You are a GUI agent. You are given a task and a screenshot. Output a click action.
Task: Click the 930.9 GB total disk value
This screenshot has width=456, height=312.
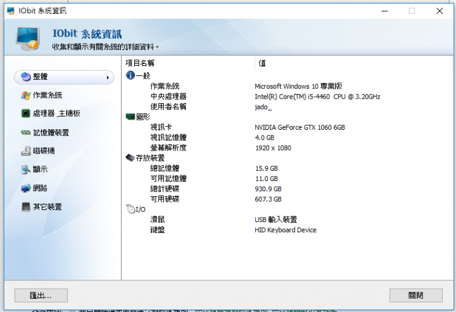click(268, 189)
